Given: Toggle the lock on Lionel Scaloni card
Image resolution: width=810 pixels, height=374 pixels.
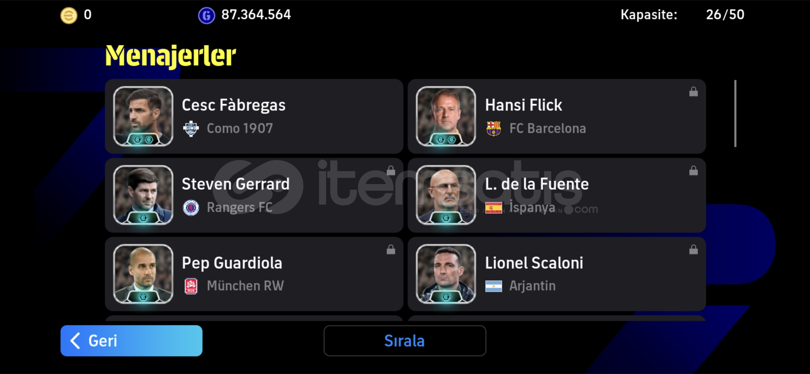Looking at the screenshot, I should (693, 249).
